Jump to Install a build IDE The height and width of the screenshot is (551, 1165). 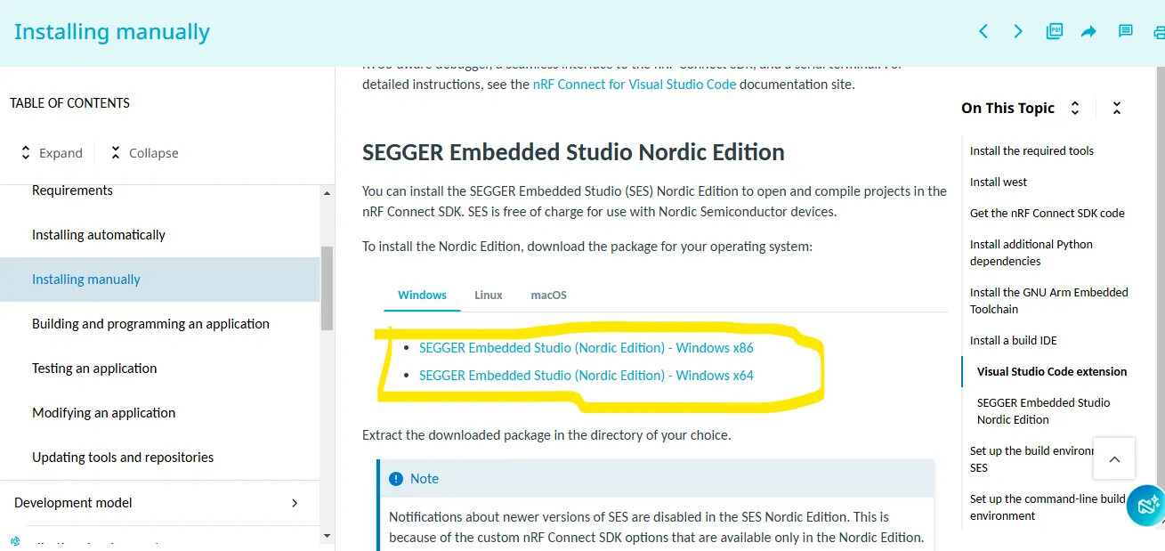[1014, 341]
